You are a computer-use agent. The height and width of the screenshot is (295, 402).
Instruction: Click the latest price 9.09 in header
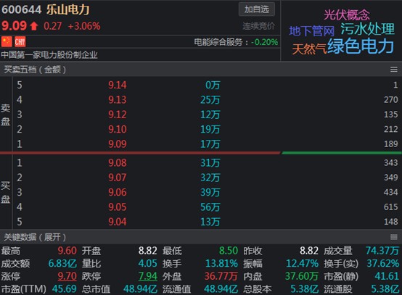pyautogui.click(x=14, y=26)
